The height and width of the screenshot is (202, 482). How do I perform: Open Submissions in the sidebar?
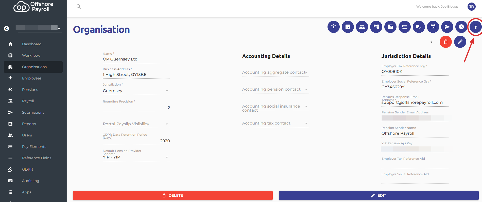click(33, 112)
